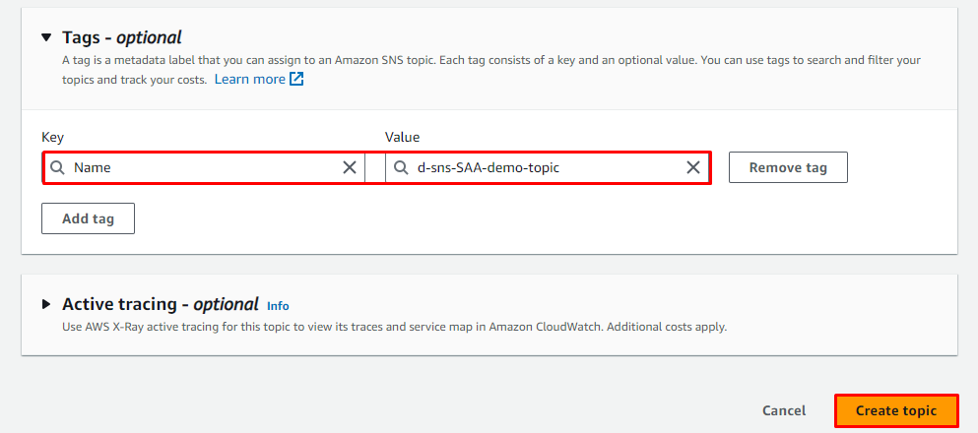The image size is (978, 433).
Task: Focus the Value input "d-sns-SAA-demo-topic"
Action: coord(542,167)
